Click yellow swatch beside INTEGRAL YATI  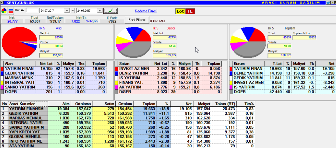coord(2,83)
